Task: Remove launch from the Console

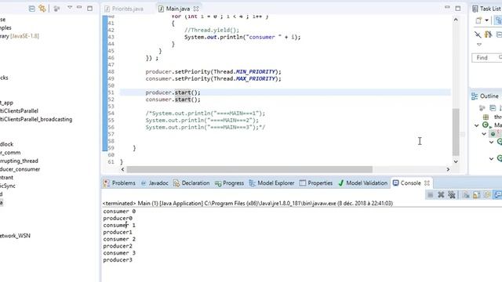Action: (x=441, y=195)
